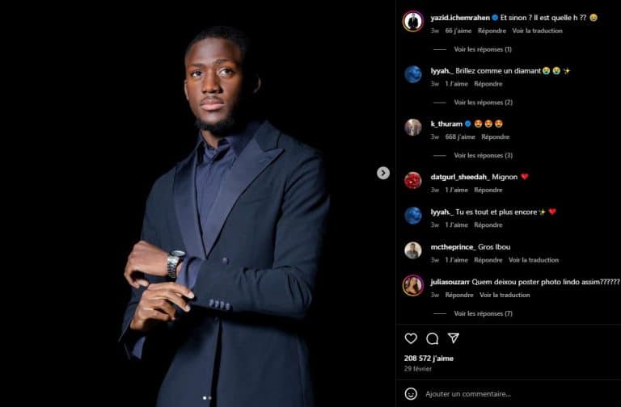
Task: Expand replies (2) under Brillez comme un diamant
Action: [483, 103]
